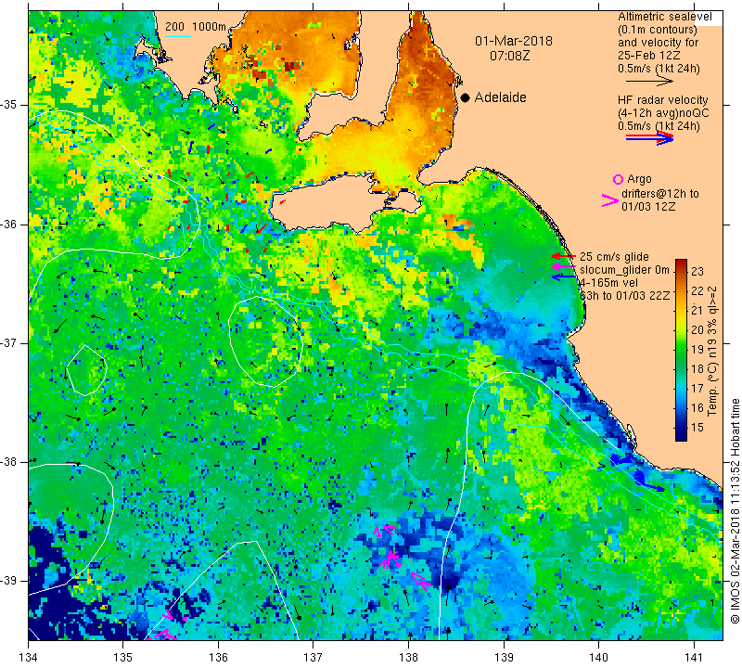Select the latitude axis label '-37'
Viewport: 742px width, 668px height.
tap(8, 342)
